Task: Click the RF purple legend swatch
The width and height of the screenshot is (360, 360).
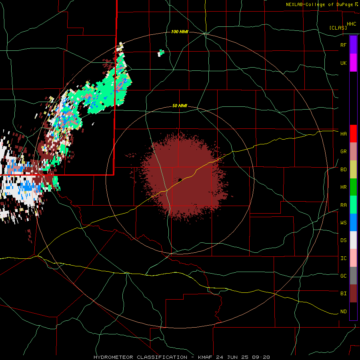Action: [353, 45]
